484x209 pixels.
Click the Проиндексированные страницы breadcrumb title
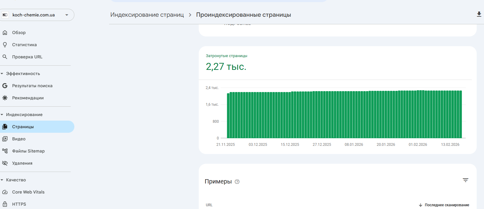[x=244, y=15]
